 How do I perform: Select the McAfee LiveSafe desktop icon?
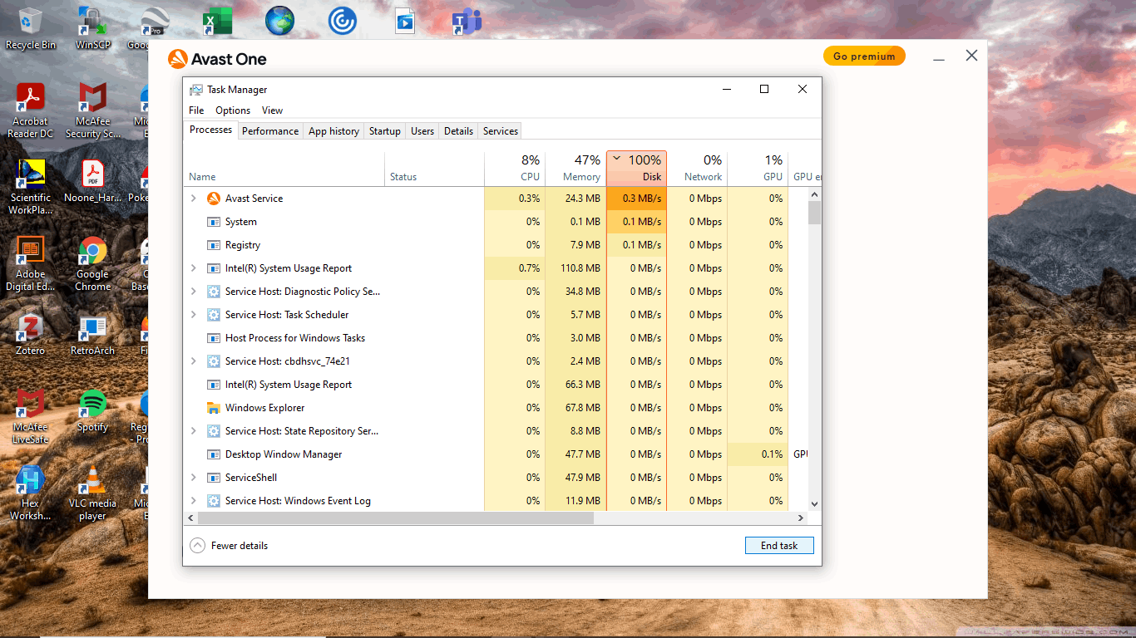[x=31, y=417]
